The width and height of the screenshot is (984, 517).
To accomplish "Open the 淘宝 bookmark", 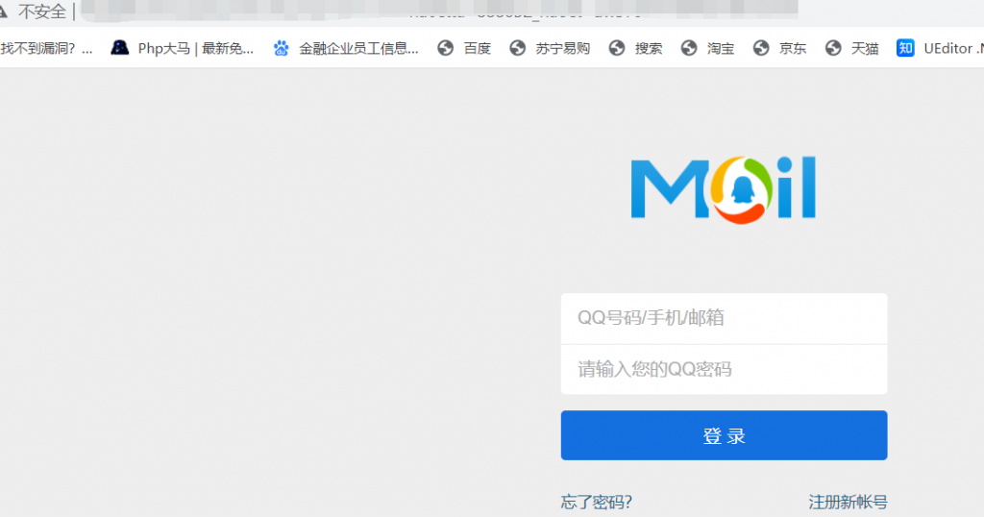I will [x=708, y=48].
